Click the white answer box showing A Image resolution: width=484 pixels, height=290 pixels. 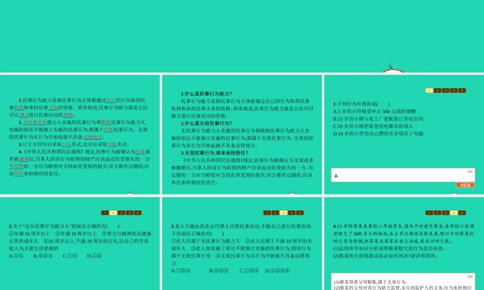coord(403,175)
